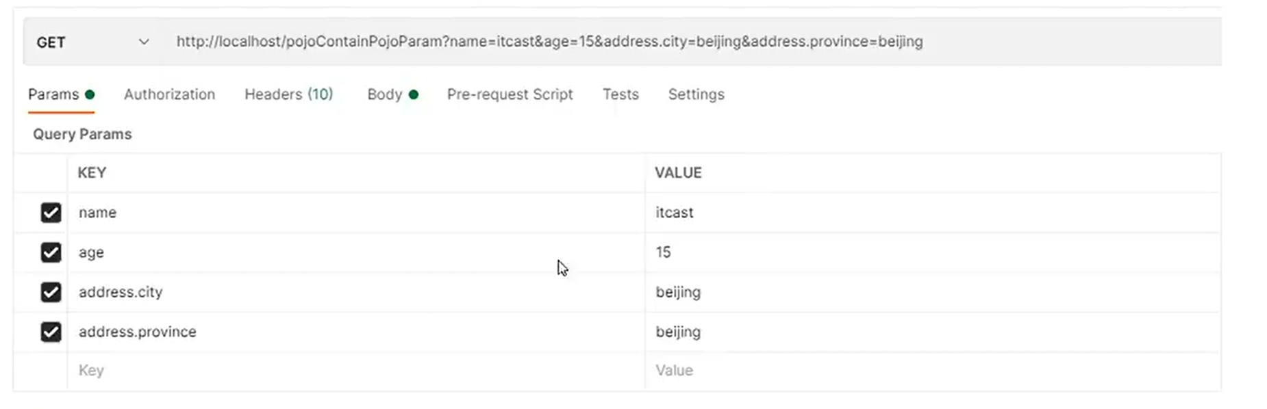Switch to the Tests tab
This screenshot has height=409, width=1267.
point(620,94)
